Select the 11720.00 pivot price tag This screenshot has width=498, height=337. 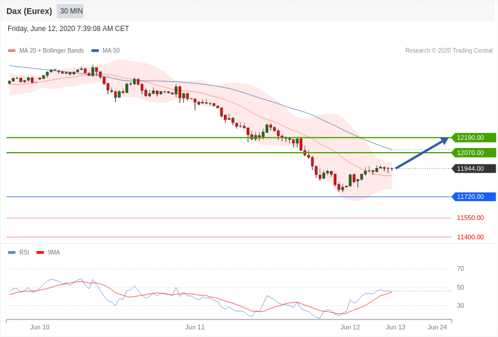pos(473,197)
